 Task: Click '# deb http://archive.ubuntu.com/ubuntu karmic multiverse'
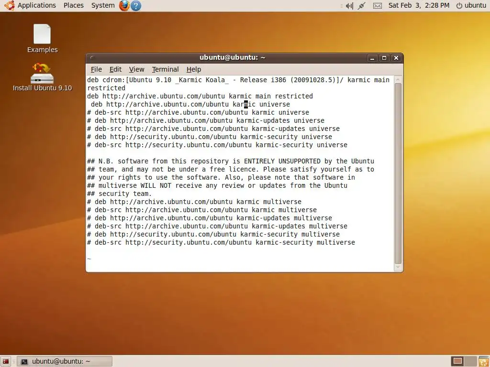click(194, 202)
